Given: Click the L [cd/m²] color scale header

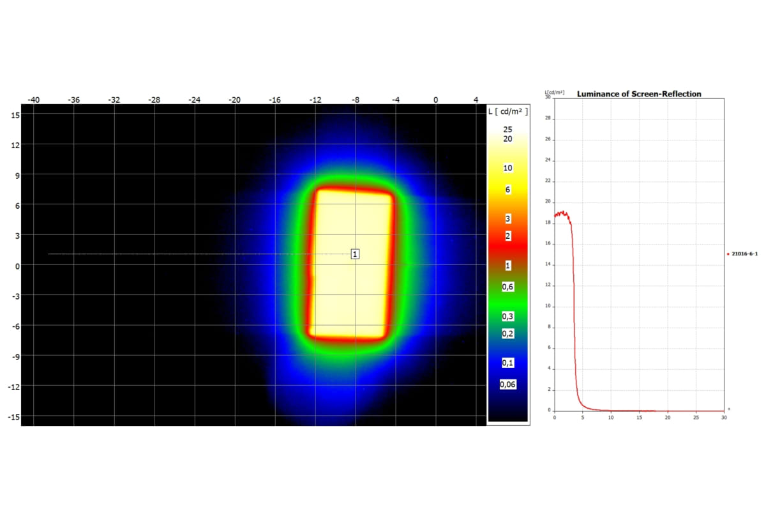Looking at the screenshot, I should pyautogui.click(x=507, y=112).
